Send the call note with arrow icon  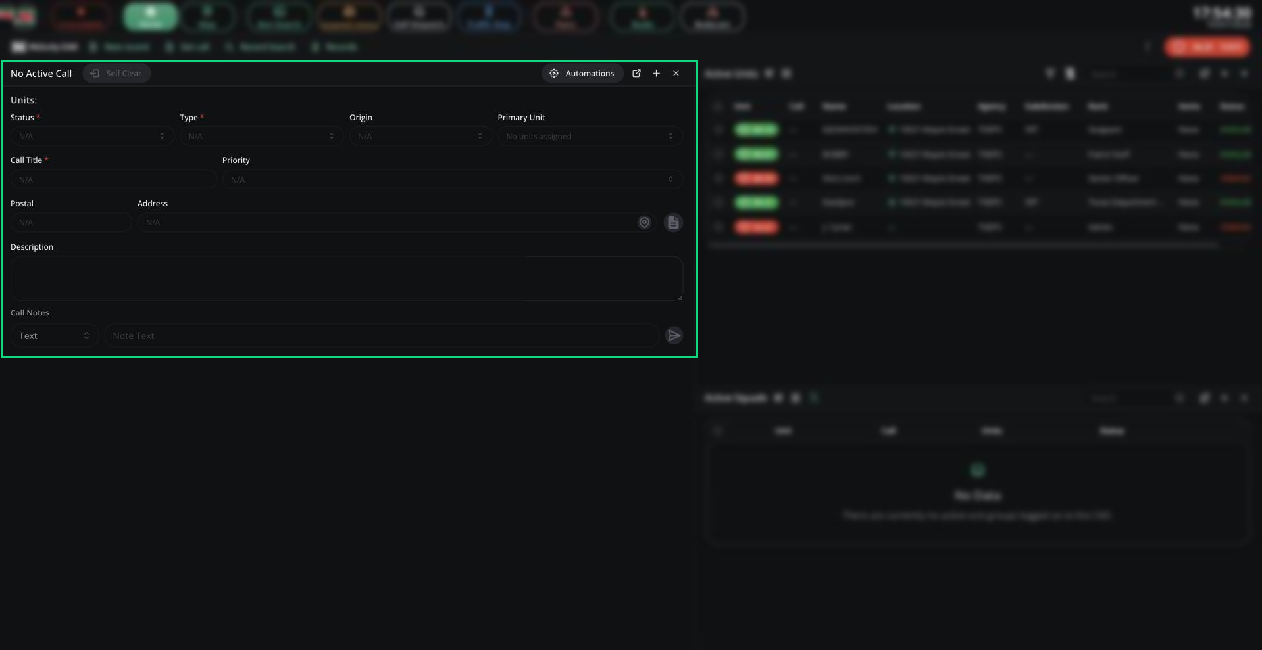[674, 336]
